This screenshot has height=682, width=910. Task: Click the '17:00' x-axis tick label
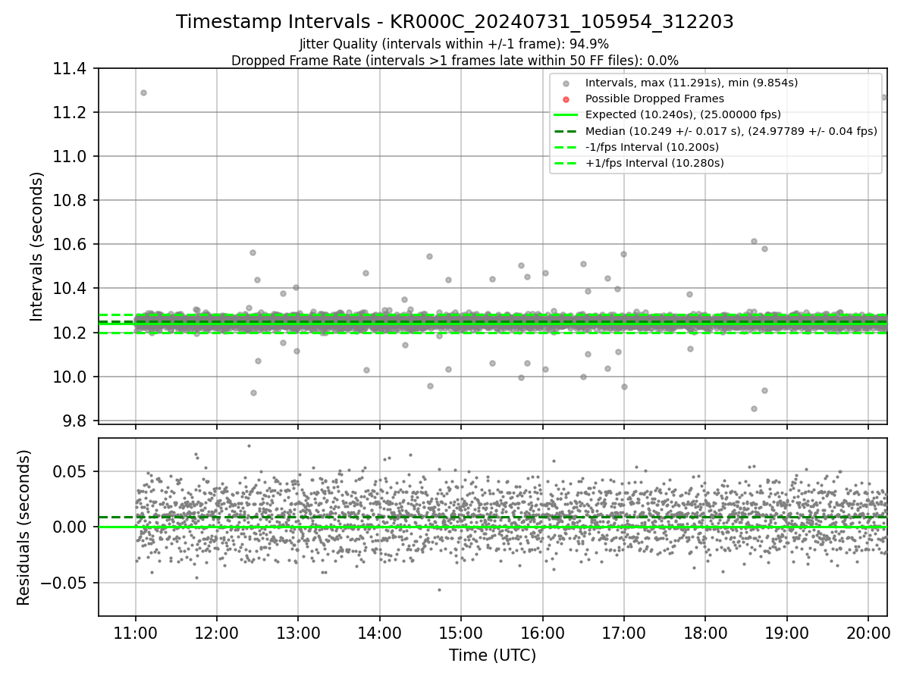coord(624,633)
